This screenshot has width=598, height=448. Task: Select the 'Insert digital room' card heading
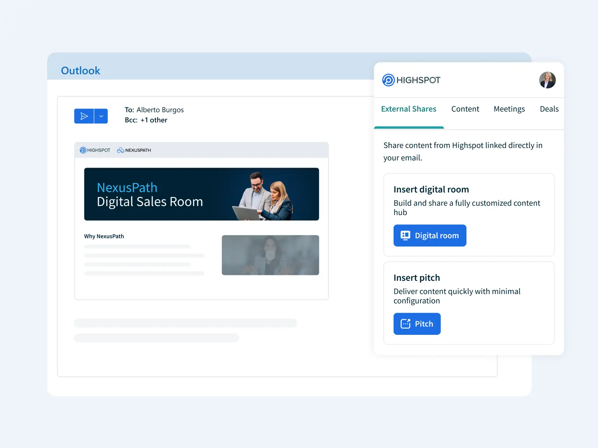point(431,189)
